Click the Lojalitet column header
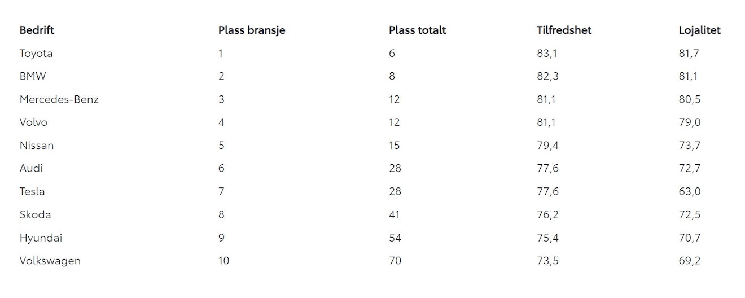This screenshot has height=298, width=745. 699,30
